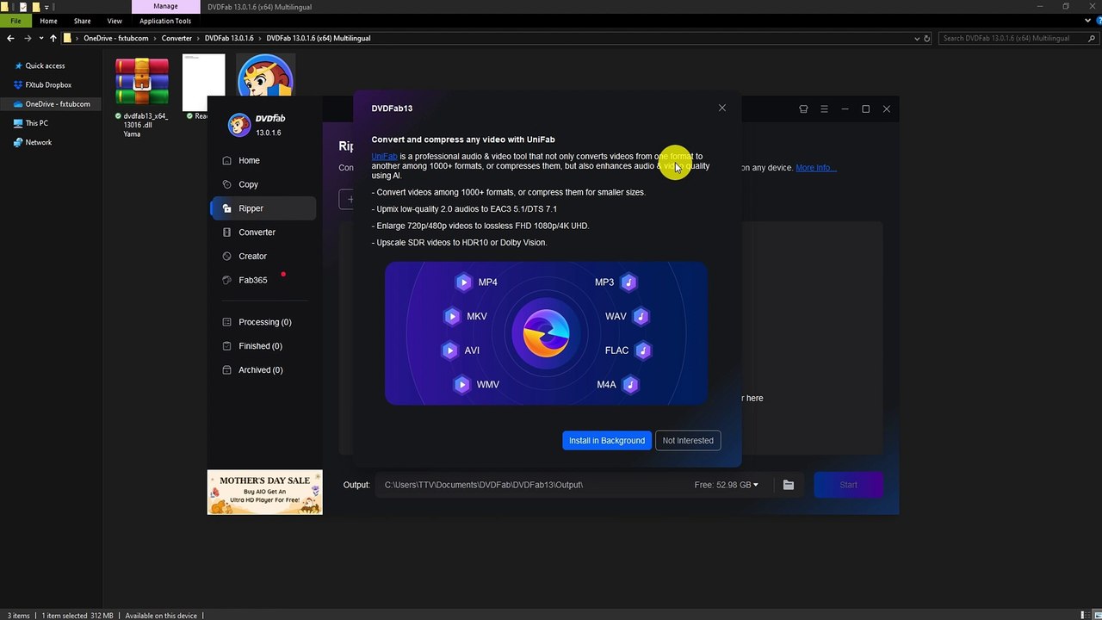This screenshot has width=1102, height=620.
Task: Click the AVI format icon
Action: (x=449, y=350)
